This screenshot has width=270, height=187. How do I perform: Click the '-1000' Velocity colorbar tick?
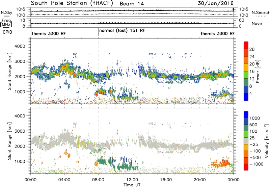pos(256,164)
